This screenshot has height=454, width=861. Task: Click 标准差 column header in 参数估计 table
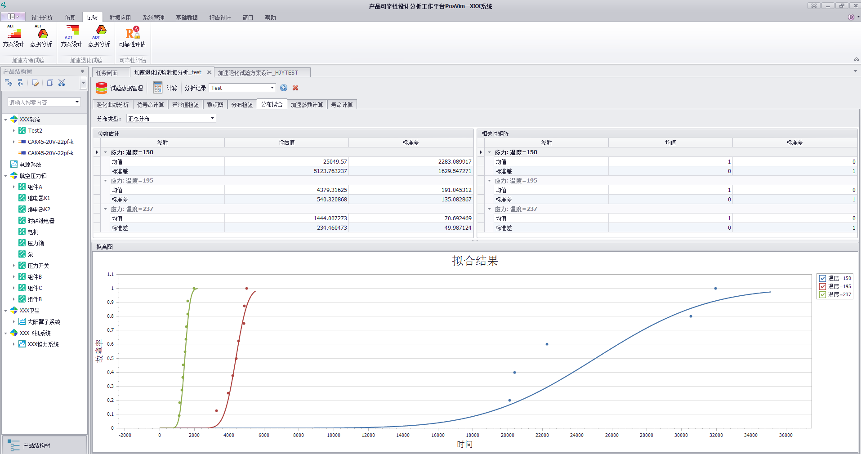(410, 142)
